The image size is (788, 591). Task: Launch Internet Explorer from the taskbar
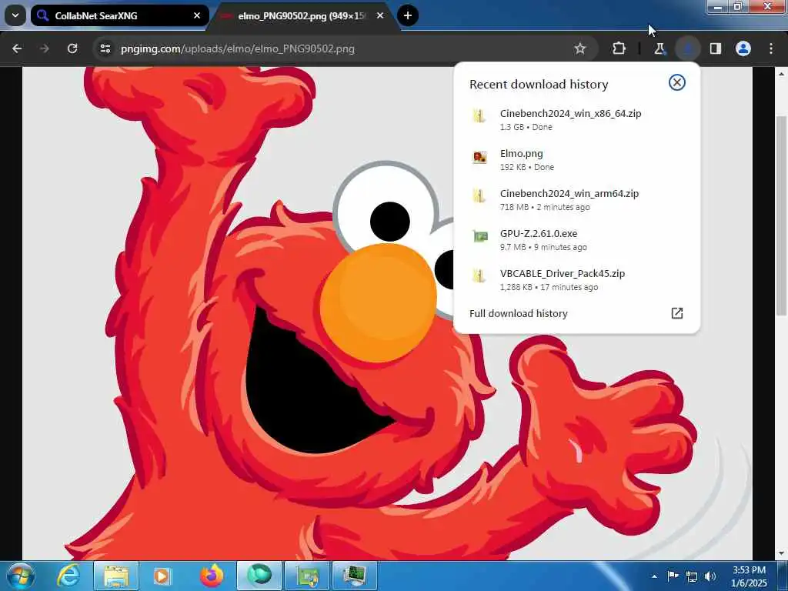point(68,576)
